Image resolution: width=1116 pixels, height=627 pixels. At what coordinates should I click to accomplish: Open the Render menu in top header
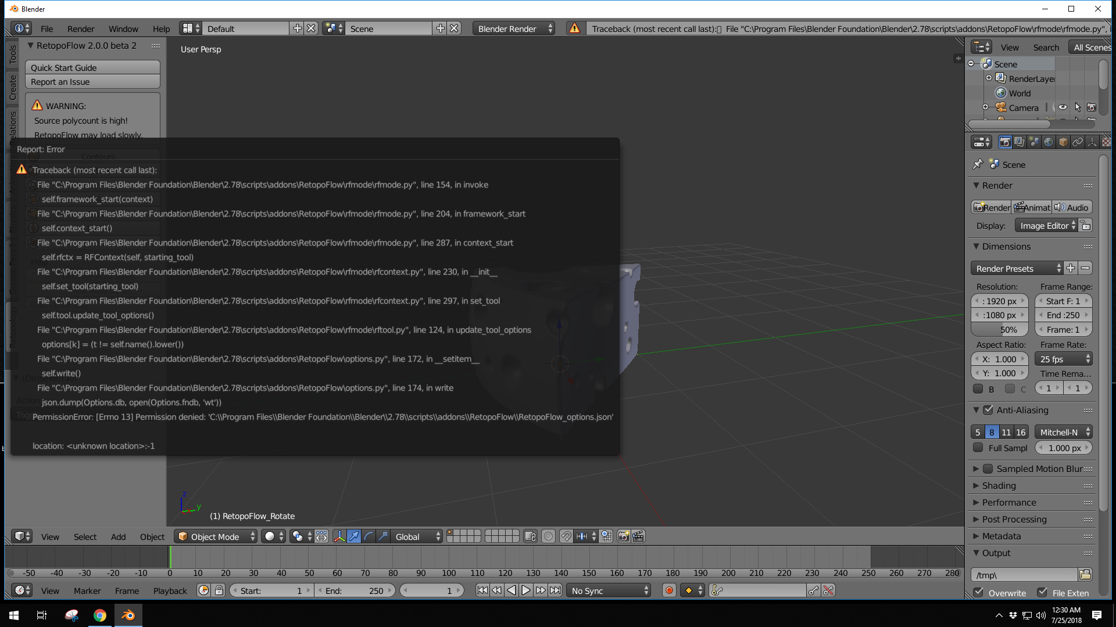81,28
